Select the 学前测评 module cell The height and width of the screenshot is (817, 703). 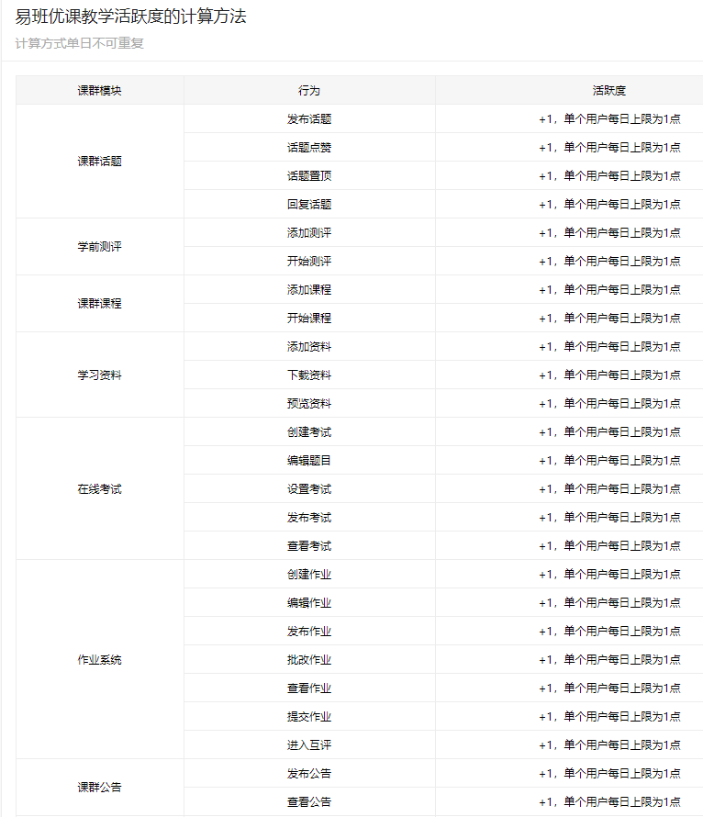coord(99,247)
